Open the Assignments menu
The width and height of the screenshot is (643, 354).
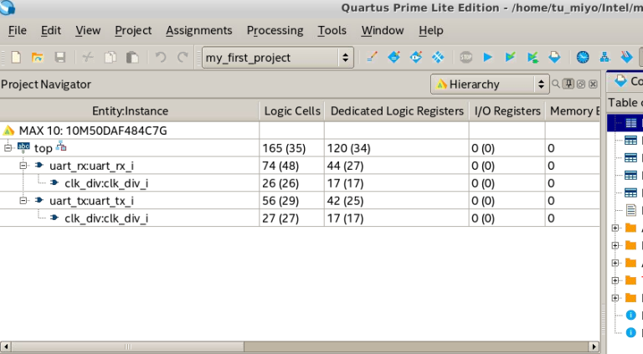click(x=198, y=30)
